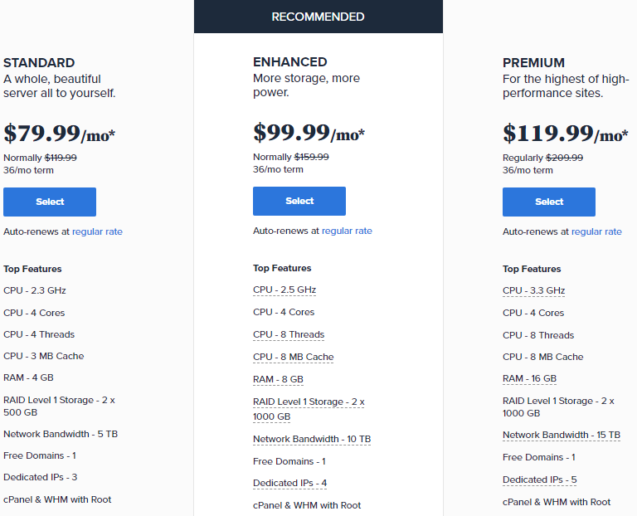This screenshot has height=516, width=637.
Task: Open regular rate link under Premium plan
Action: point(596,231)
